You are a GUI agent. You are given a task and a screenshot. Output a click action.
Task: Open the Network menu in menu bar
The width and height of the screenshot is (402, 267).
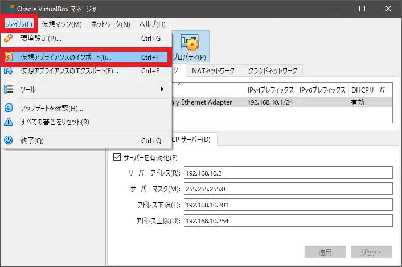click(x=110, y=24)
